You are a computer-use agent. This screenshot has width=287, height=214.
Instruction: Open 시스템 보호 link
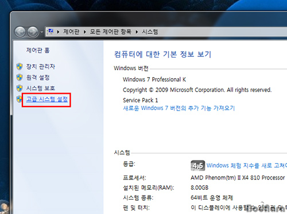coord(41,88)
